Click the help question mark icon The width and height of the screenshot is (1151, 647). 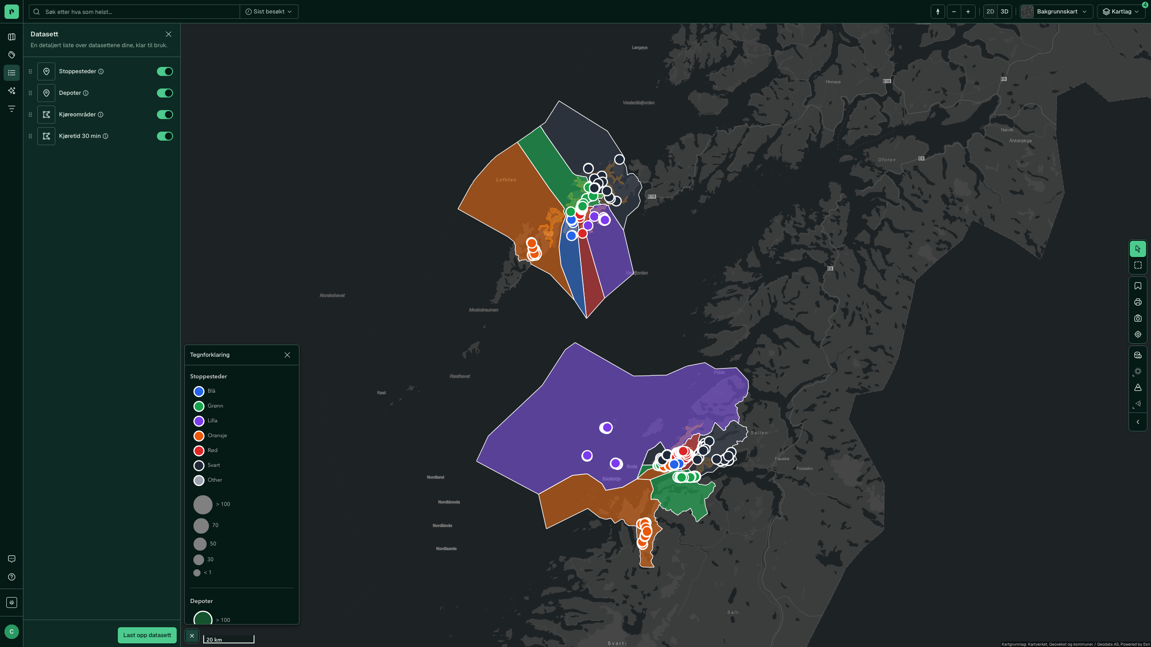(12, 577)
